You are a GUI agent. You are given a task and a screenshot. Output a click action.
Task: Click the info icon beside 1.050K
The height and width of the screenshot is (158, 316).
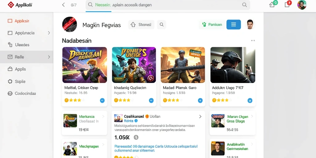click(x=136, y=137)
